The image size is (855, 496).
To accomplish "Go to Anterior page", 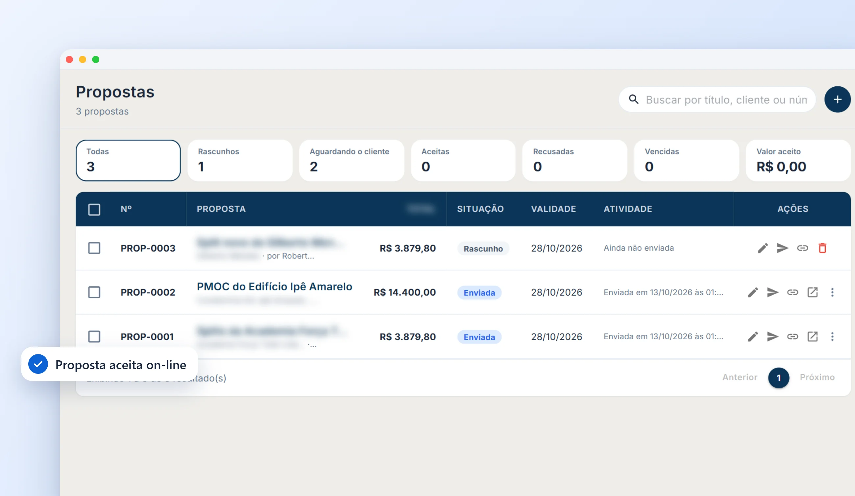I will click(740, 377).
